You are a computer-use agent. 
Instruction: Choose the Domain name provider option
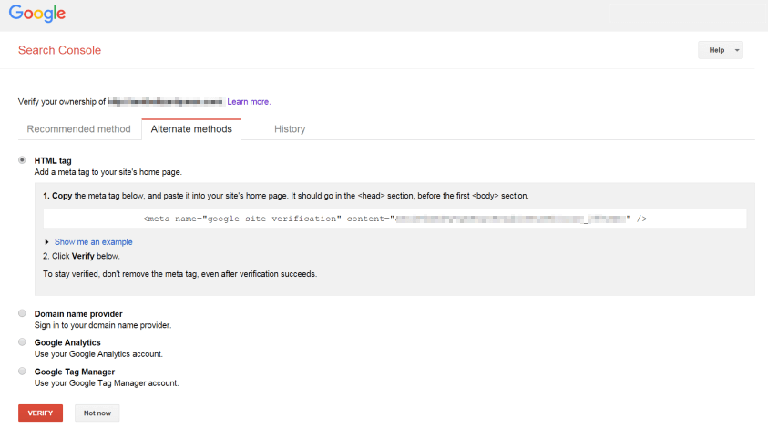[22, 313]
